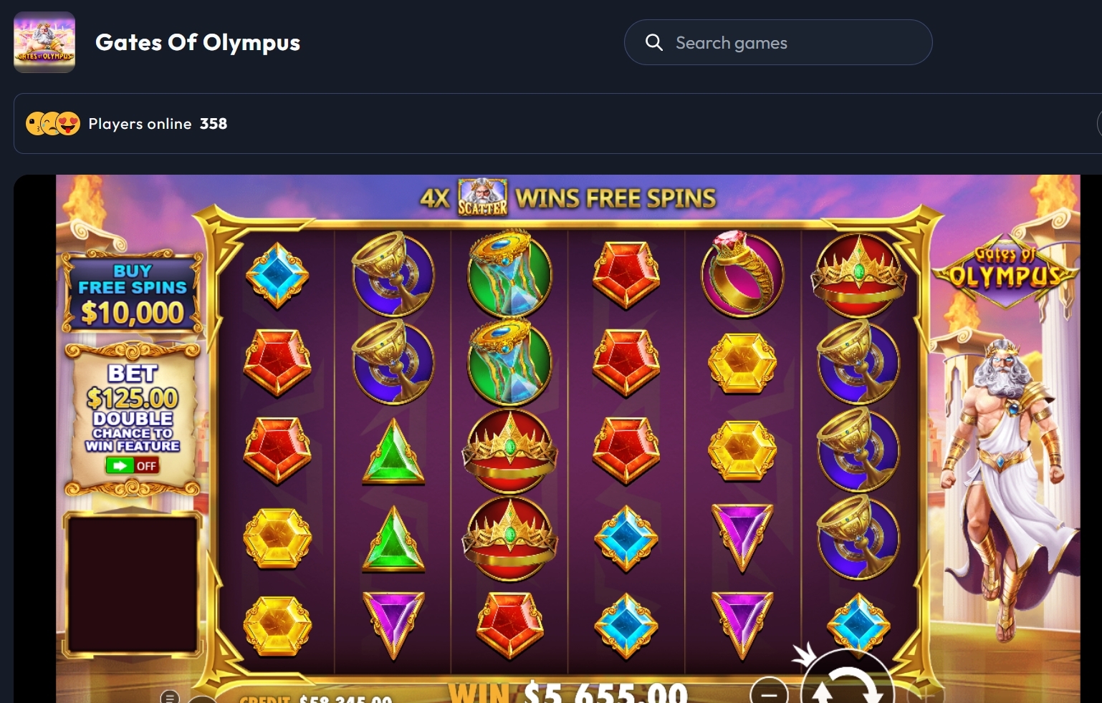Viewport: 1102px width, 703px height.
Task: Click the emoji faces next to Players online
Action: pyautogui.click(x=53, y=124)
